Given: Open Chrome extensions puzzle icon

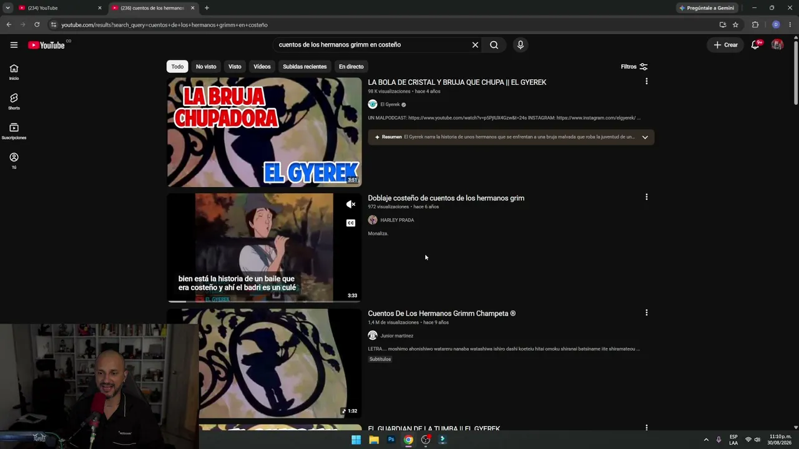Looking at the screenshot, I should 755,25.
